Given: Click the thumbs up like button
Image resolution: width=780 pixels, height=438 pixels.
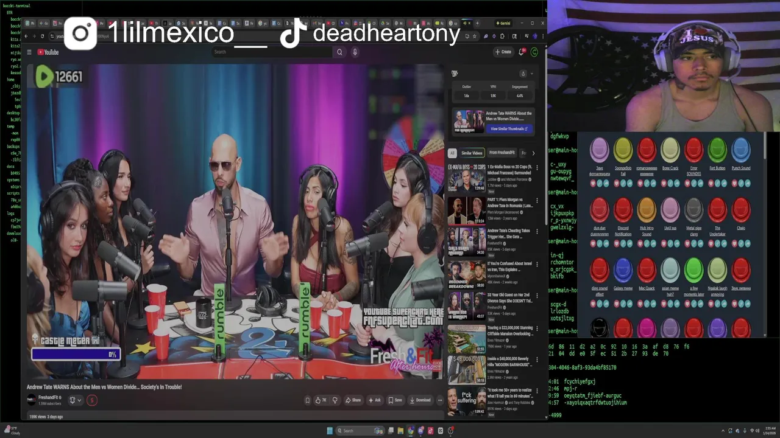Looking at the screenshot, I should 321,400.
